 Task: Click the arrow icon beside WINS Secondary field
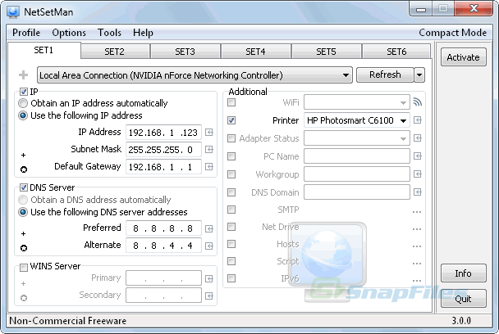pyautogui.click(x=209, y=296)
